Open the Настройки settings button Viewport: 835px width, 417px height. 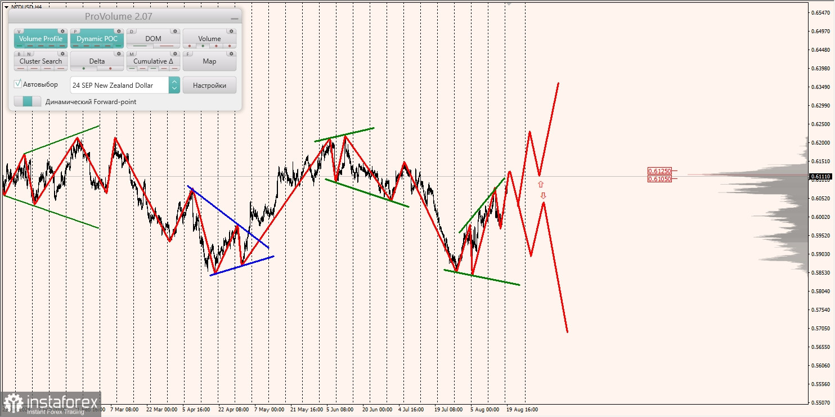209,85
